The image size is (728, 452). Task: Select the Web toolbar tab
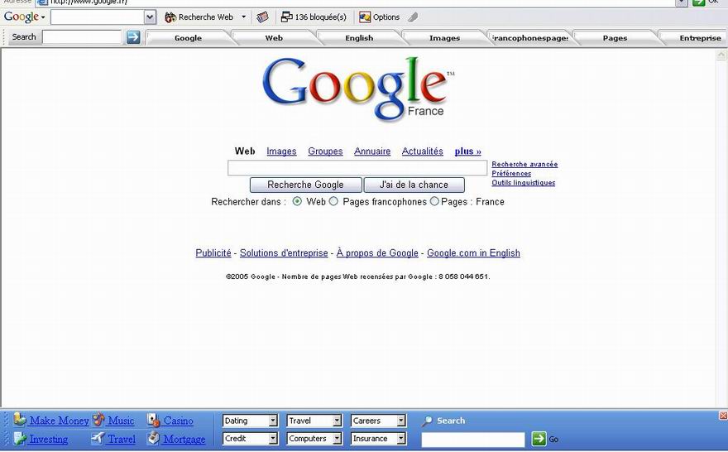(274, 38)
